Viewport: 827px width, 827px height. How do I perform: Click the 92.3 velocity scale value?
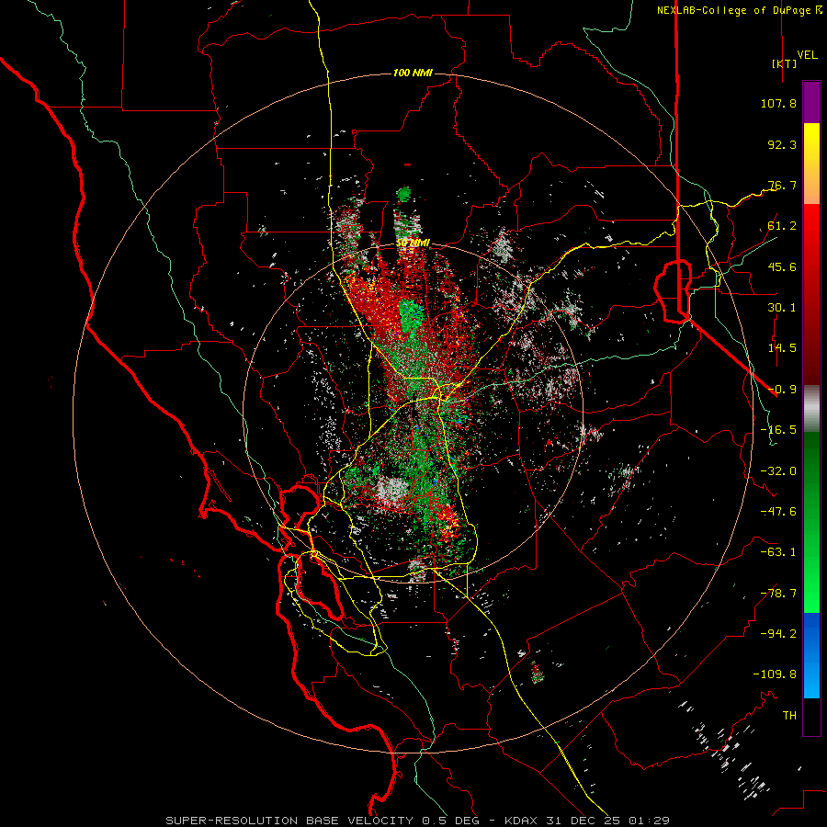(782, 144)
